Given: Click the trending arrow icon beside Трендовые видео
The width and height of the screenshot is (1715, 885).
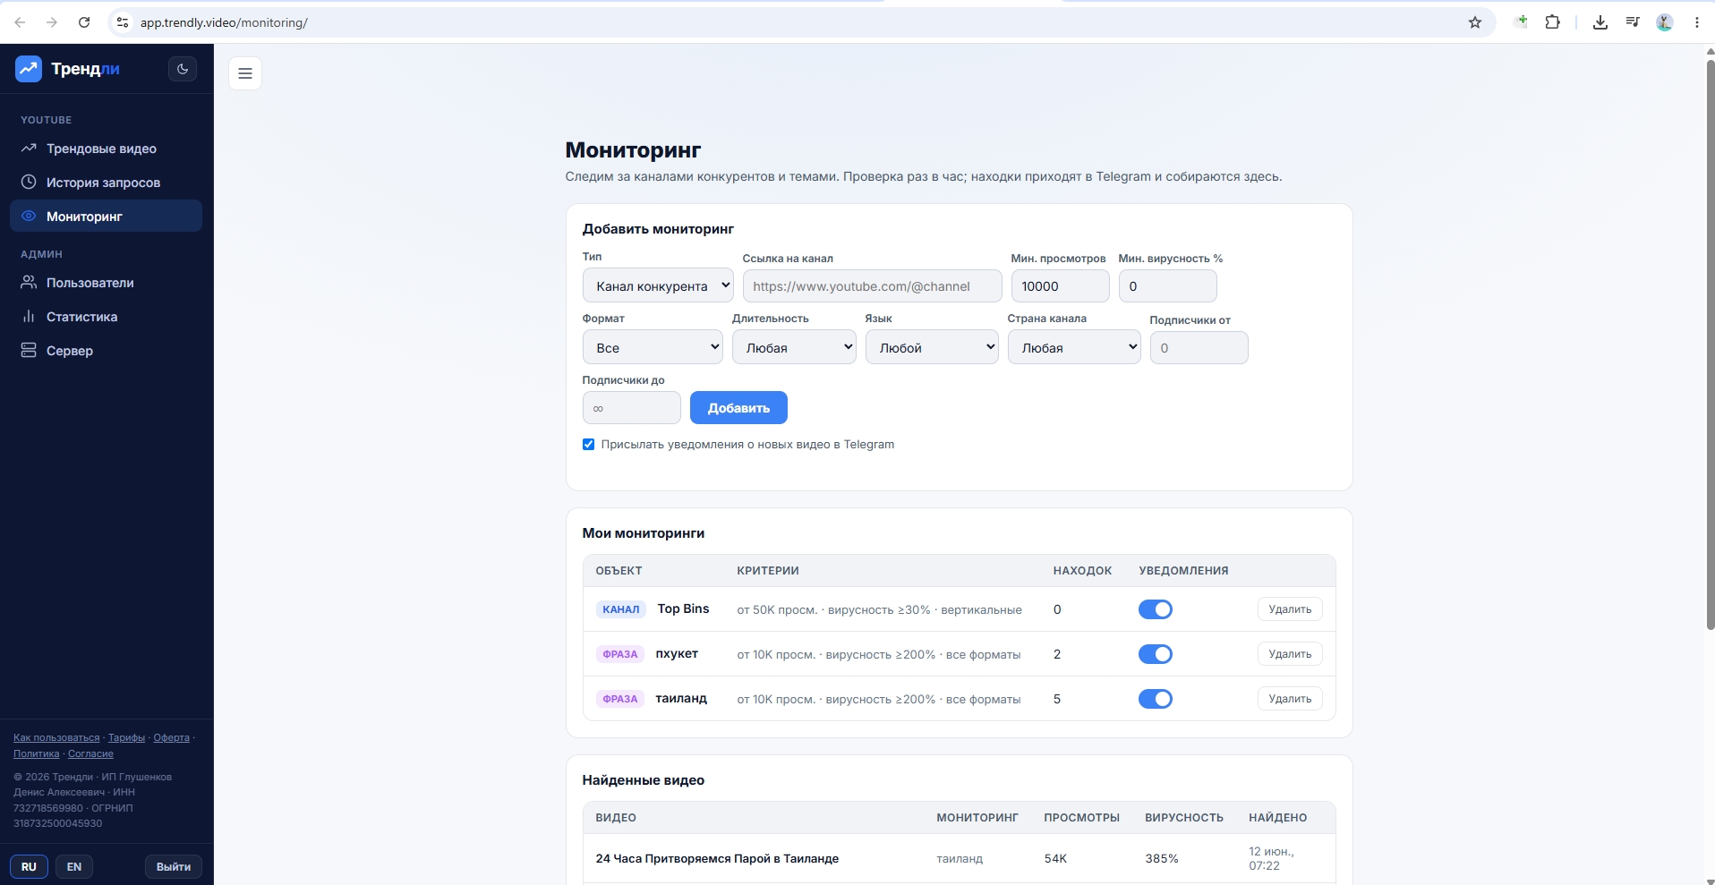Looking at the screenshot, I should click(29, 149).
